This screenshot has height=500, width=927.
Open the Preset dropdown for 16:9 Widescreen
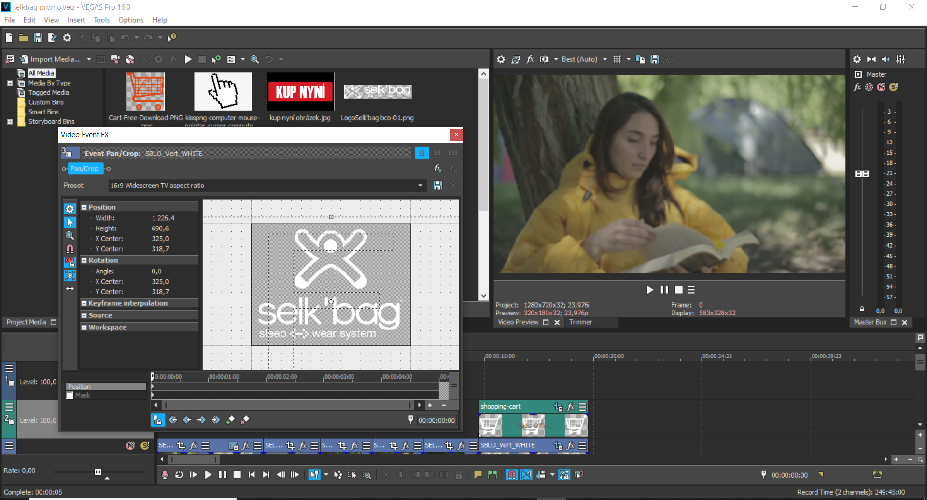point(420,186)
